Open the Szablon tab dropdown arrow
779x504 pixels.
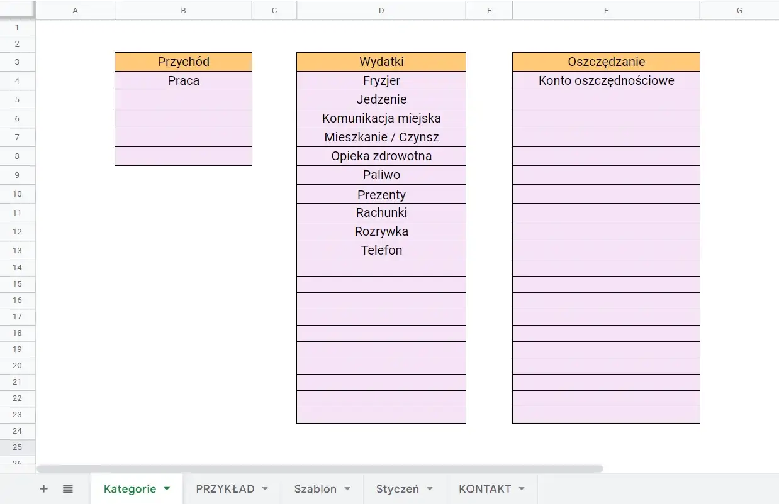(x=347, y=489)
